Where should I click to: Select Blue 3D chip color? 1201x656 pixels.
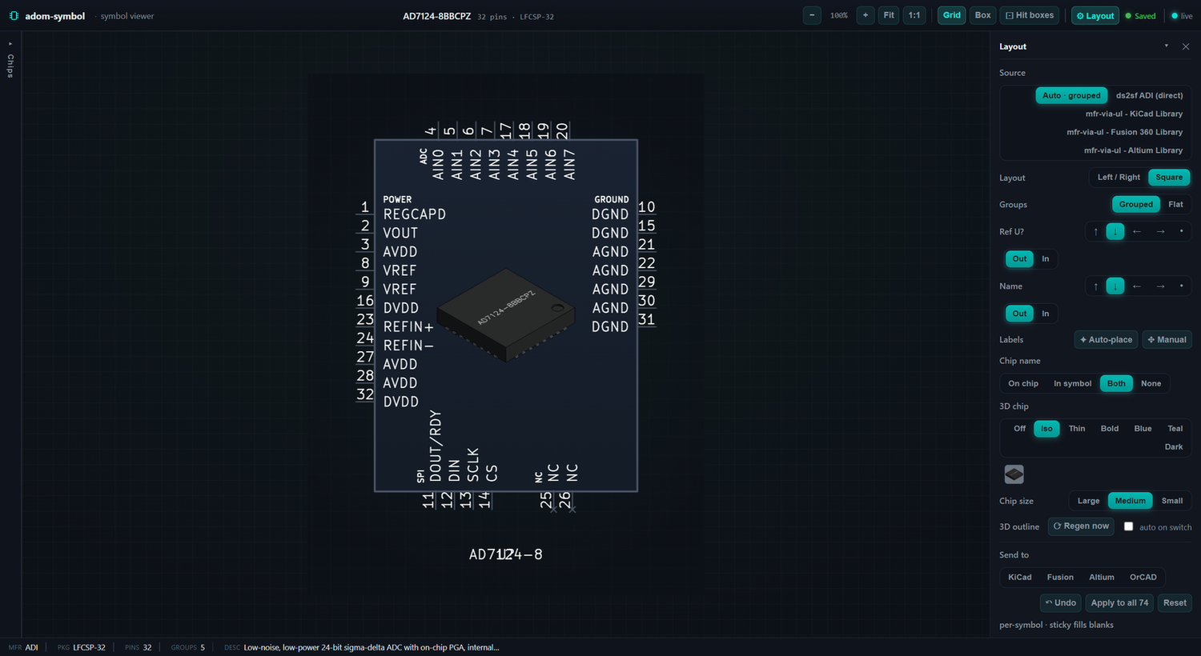[x=1143, y=429]
